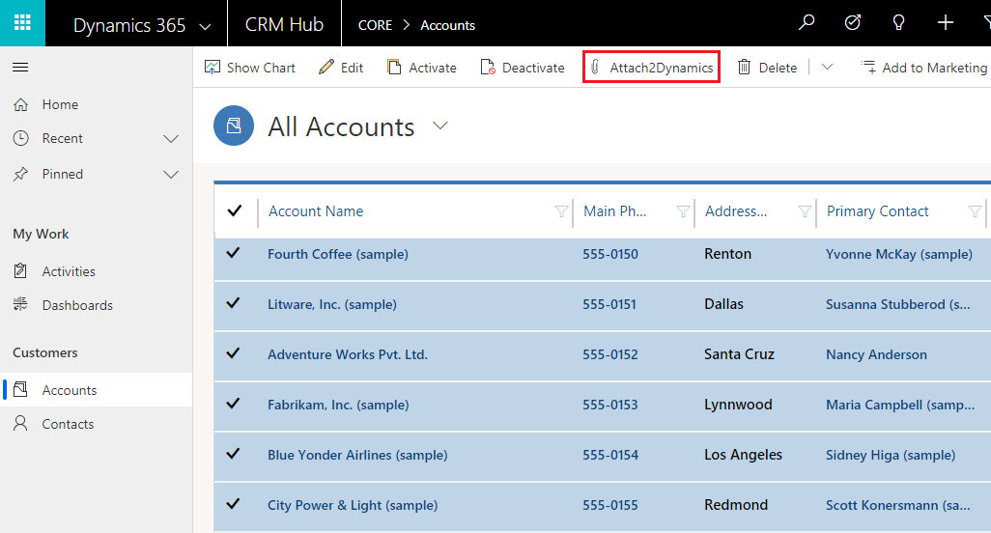Screen dimensions: 991x533
Task: Click the Accounts sidebar icon
Action: click(20, 390)
